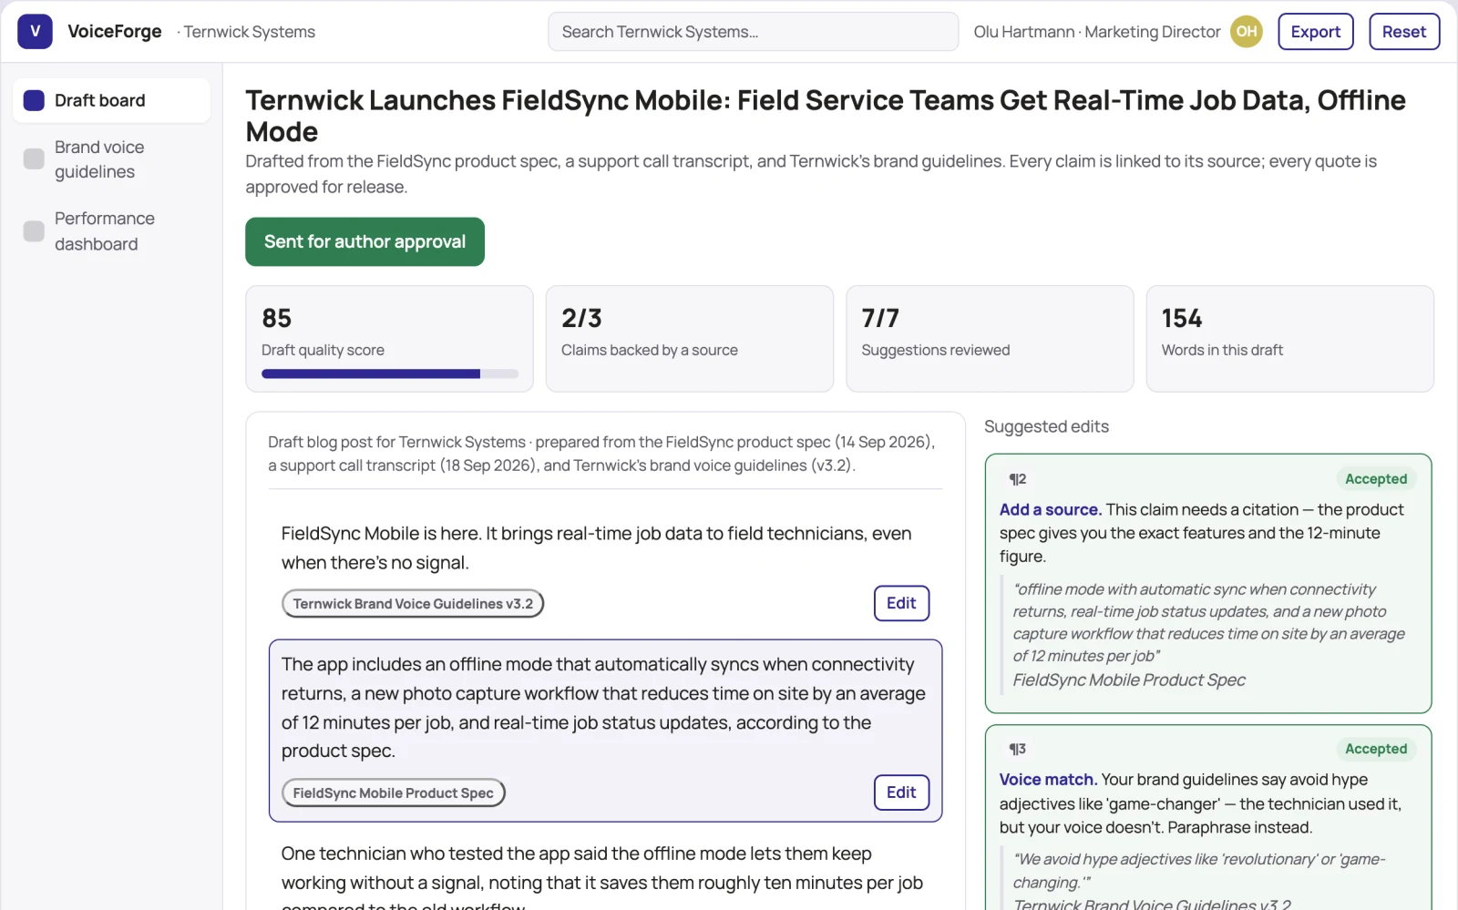Click the VoiceForge app name
The height and width of the screenshot is (910, 1458).
pyautogui.click(x=115, y=32)
